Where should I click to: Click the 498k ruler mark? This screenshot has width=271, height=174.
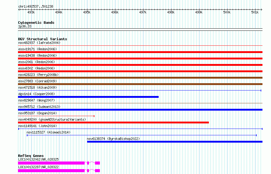[x=171, y=12]
